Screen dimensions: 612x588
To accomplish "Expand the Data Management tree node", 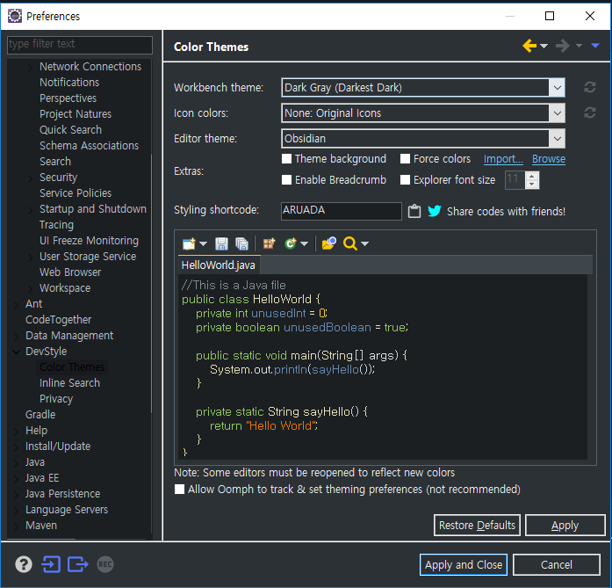I will (17, 336).
